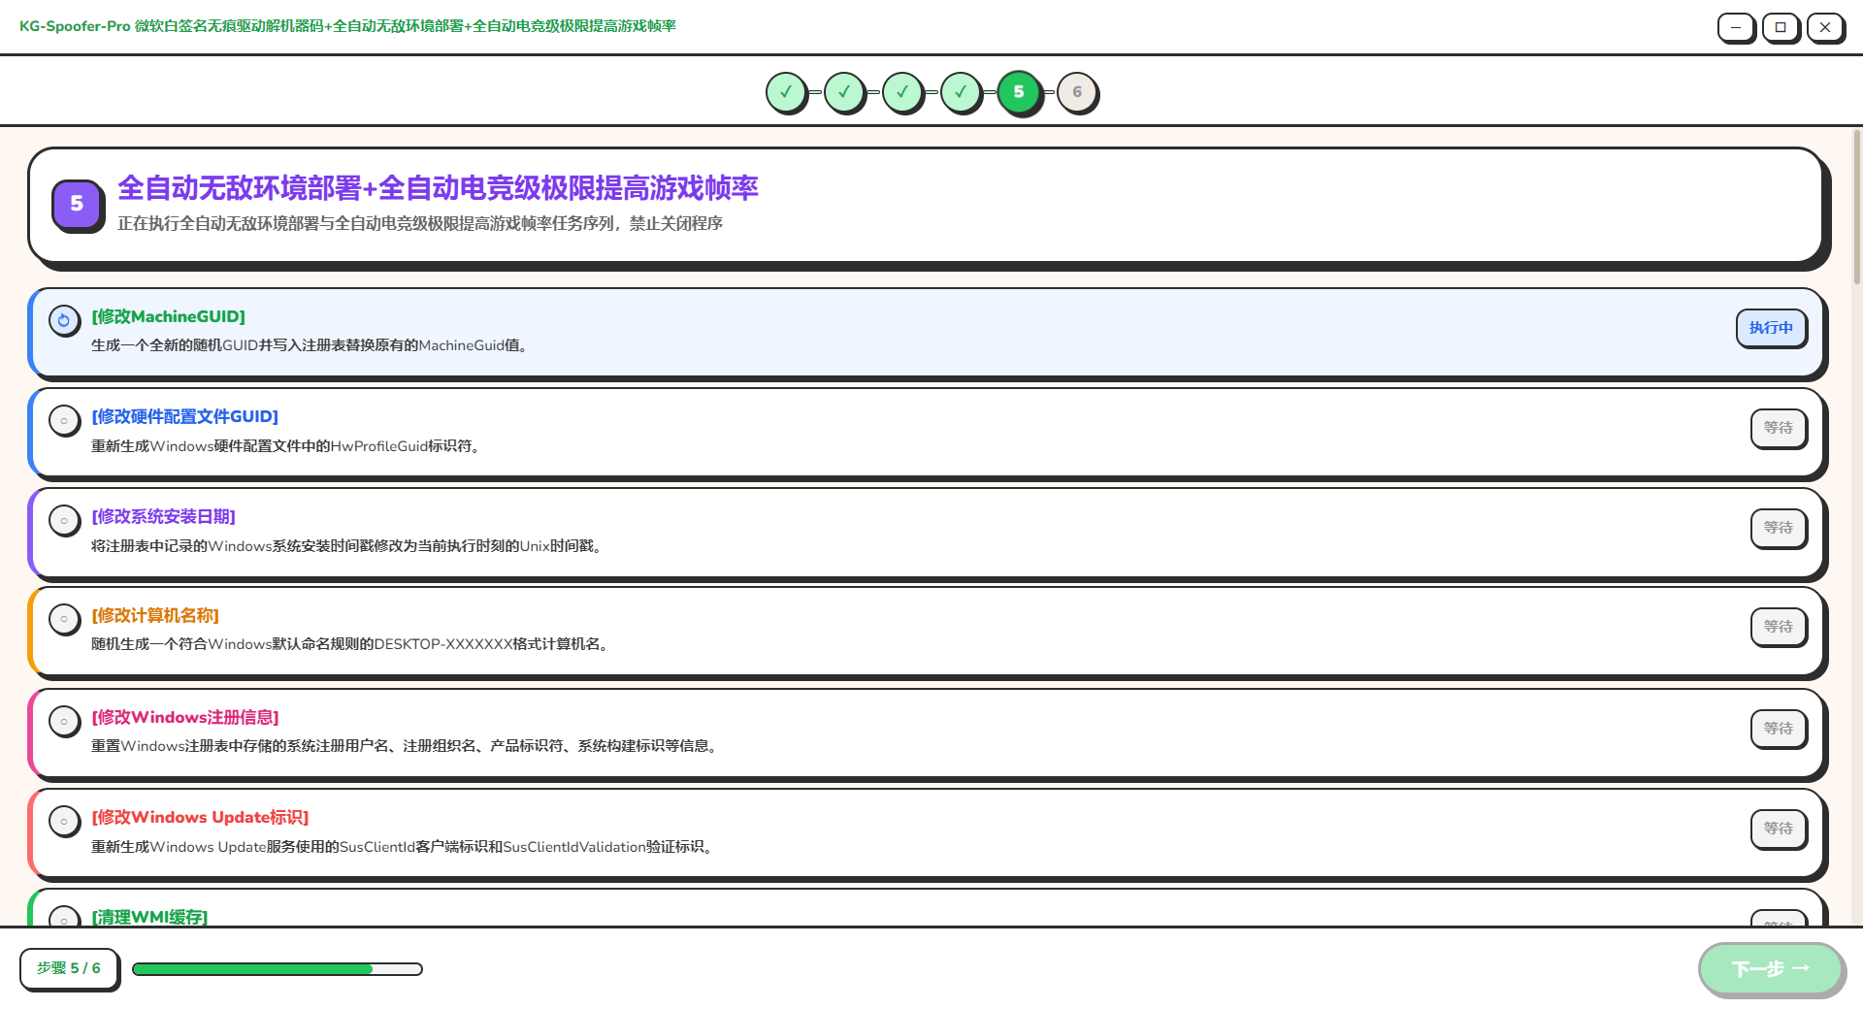
Task: Click the pending circle icon for 修改系统安装日期
Action: pyautogui.click(x=64, y=521)
